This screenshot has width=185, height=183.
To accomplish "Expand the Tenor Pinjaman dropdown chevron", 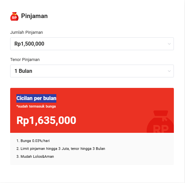I will click(169, 71).
